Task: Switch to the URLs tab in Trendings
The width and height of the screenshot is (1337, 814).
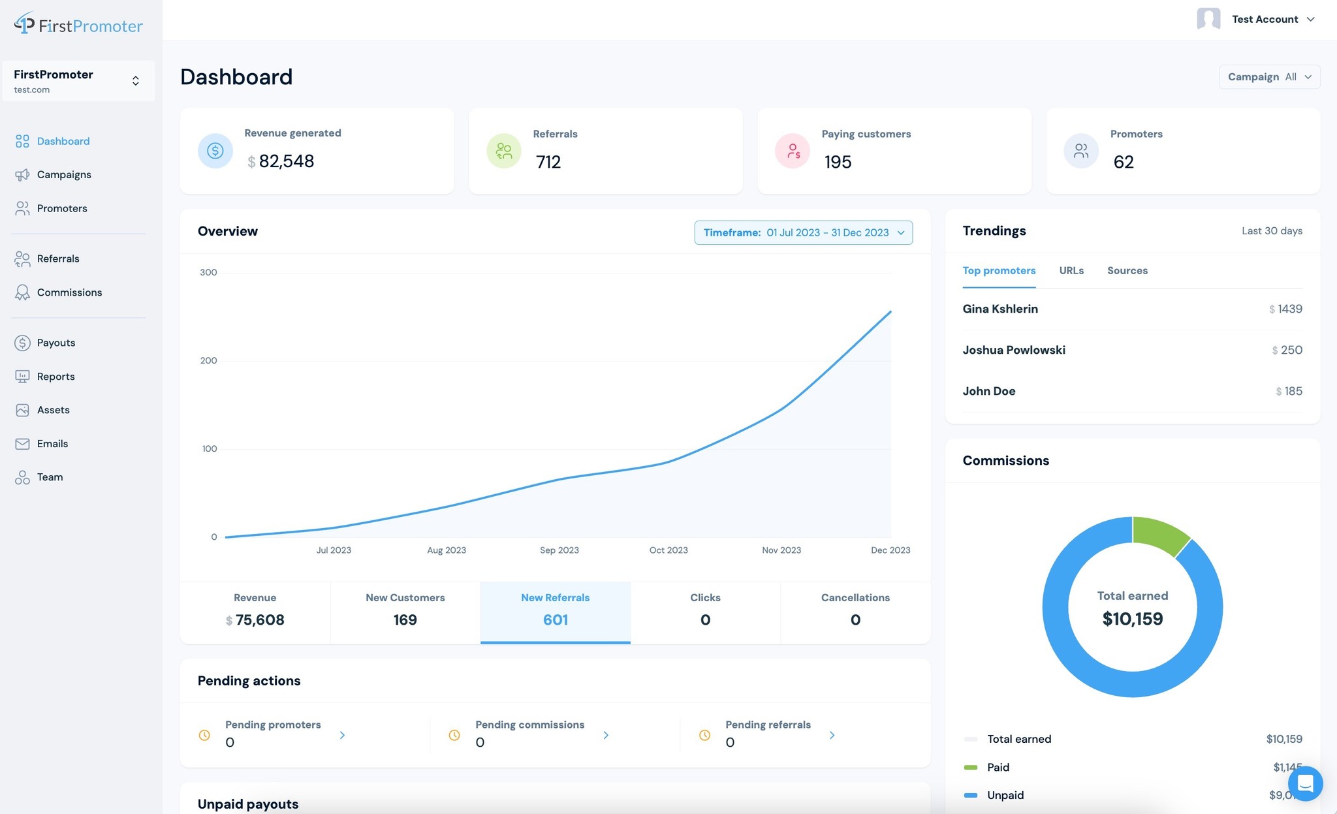Action: tap(1071, 270)
